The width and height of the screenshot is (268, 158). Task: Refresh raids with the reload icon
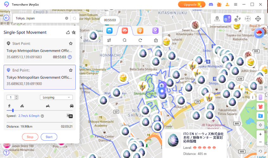[x=140, y=40]
